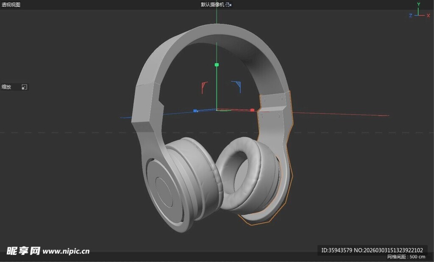Open the 透视视图 viewport label
Viewport: 434px width, 262px height.
11,5
